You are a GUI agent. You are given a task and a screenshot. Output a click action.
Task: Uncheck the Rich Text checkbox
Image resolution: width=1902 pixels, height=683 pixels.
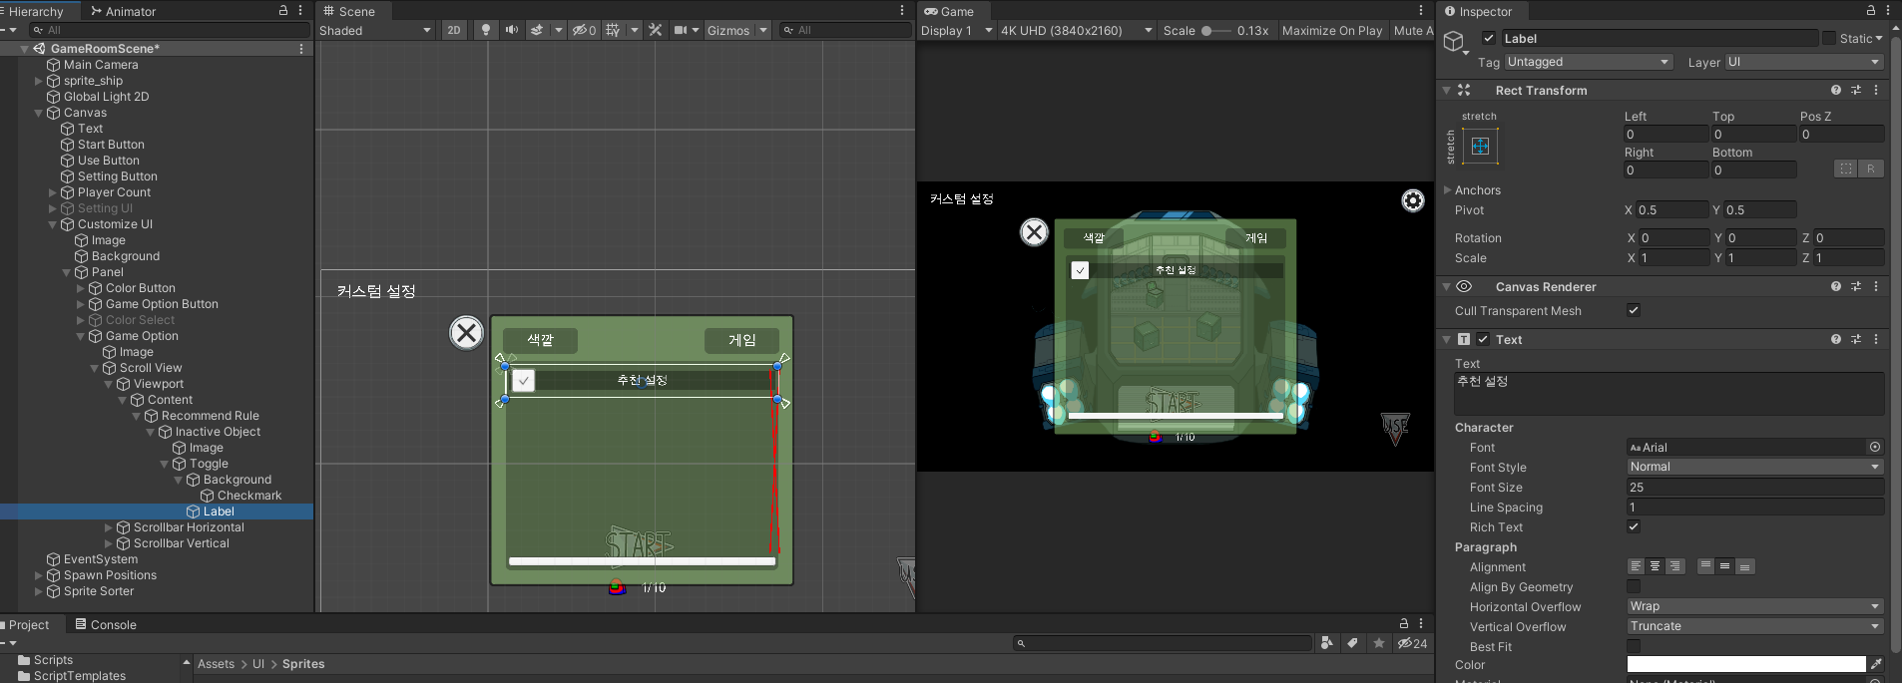1634,526
